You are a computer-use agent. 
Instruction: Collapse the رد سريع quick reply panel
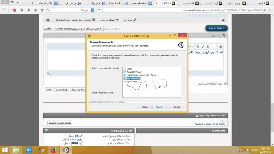tap(224, 36)
